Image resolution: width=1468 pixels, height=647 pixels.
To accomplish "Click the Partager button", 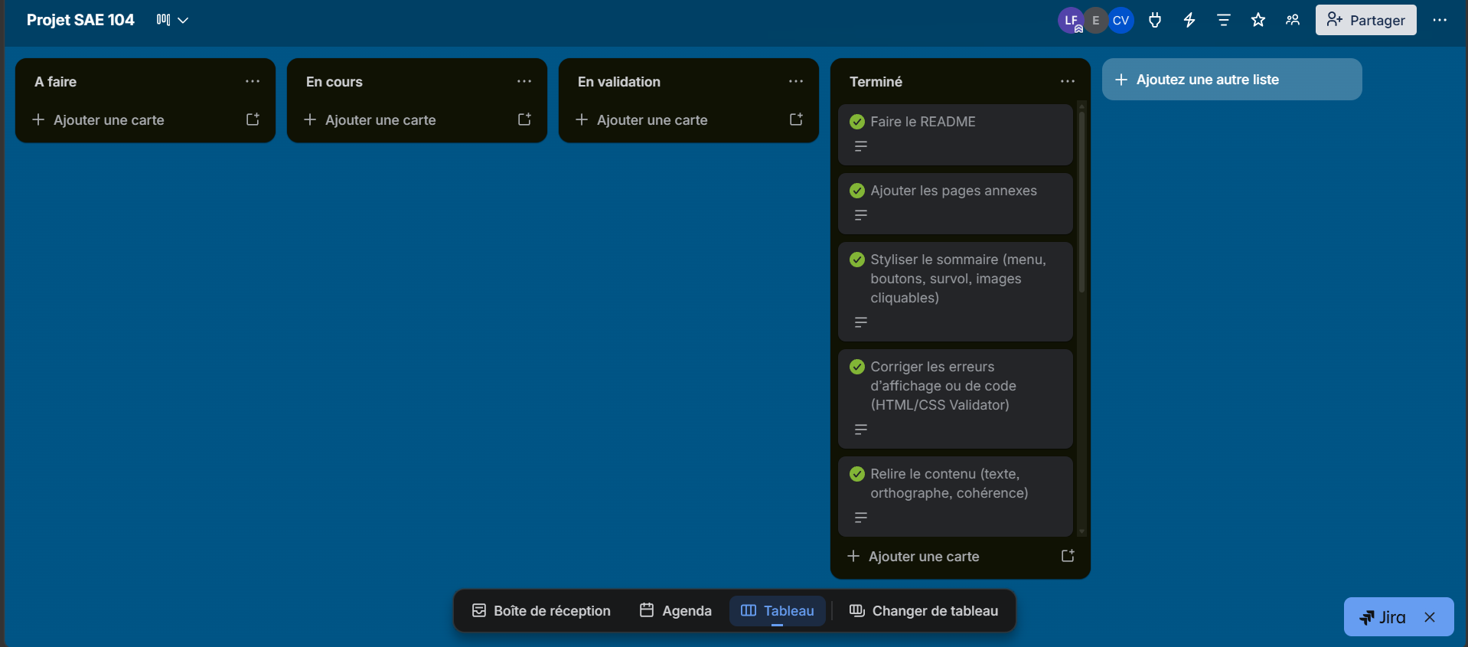I will (x=1365, y=21).
